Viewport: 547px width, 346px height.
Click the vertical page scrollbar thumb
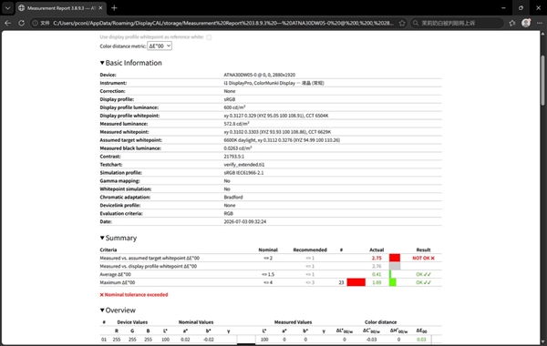click(542, 80)
